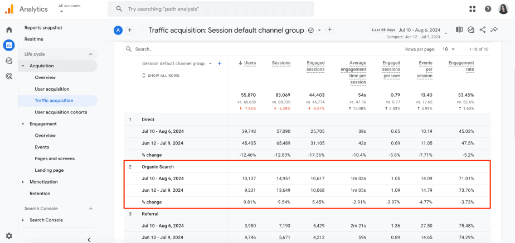515x243 pixels.
Task: Sort by Events per session column
Action: (x=426, y=69)
